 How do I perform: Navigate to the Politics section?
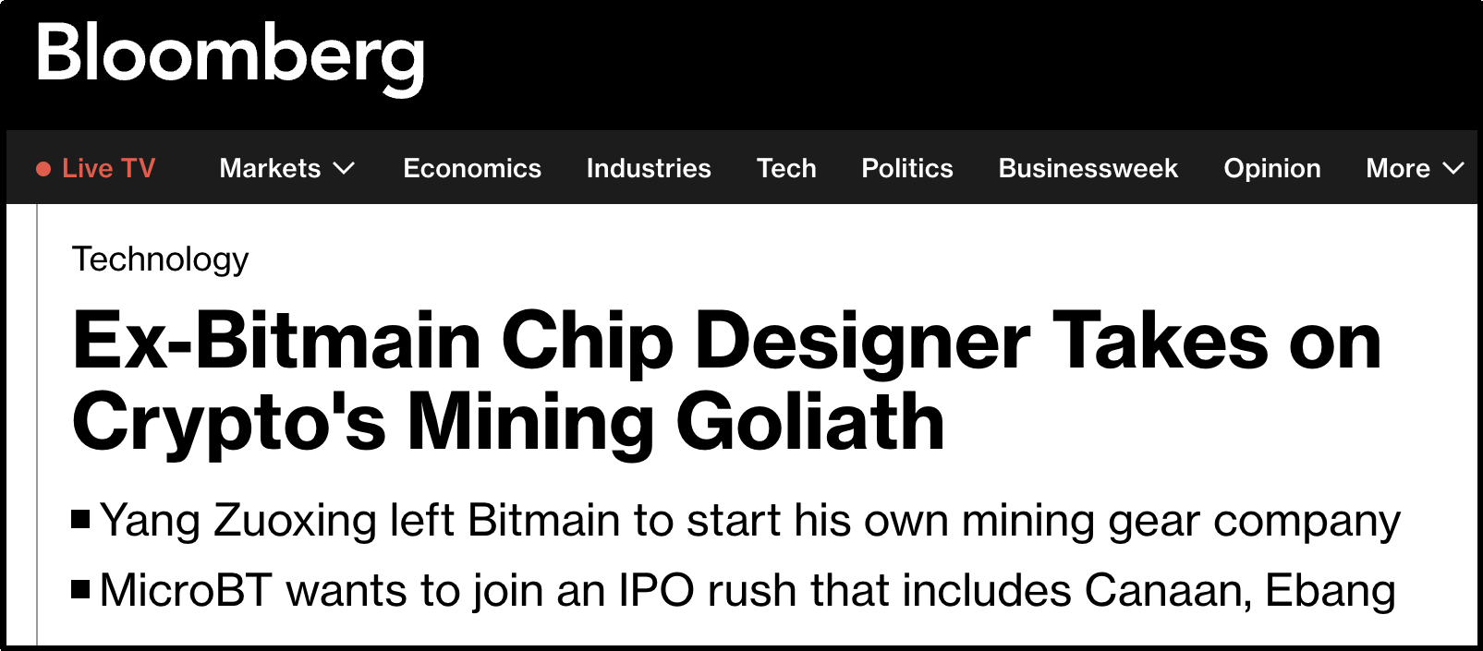pyautogui.click(x=907, y=168)
